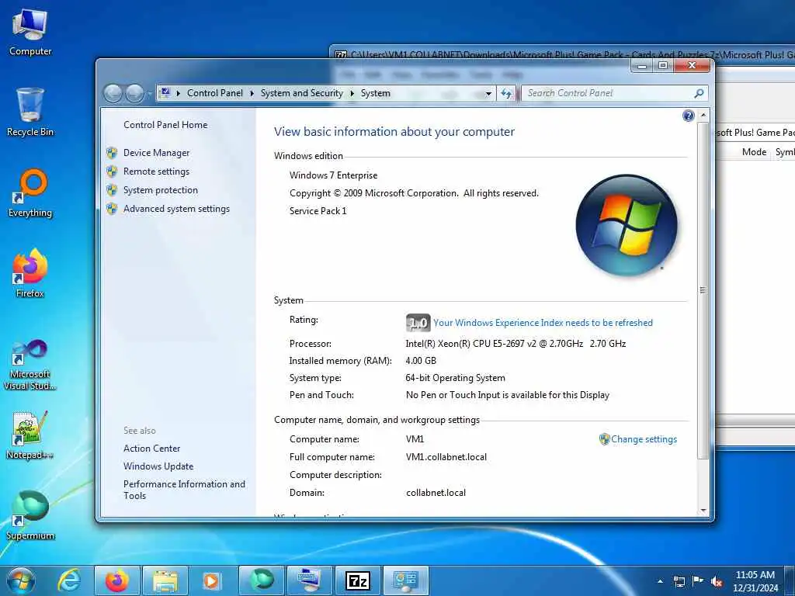The image size is (795, 596).
Task: Select the Control Panel taskbar button
Action: 405,580
